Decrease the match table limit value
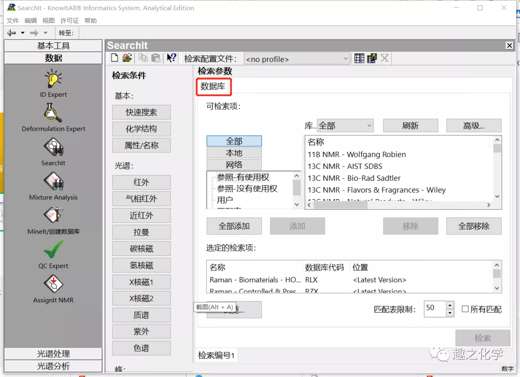Image resolution: width=520 pixels, height=377 pixels. click(450, 313)
